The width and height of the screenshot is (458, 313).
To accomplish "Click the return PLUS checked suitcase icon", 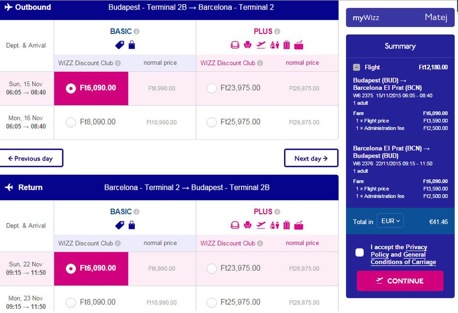I will pyautogui.click(x=287, y=225).
